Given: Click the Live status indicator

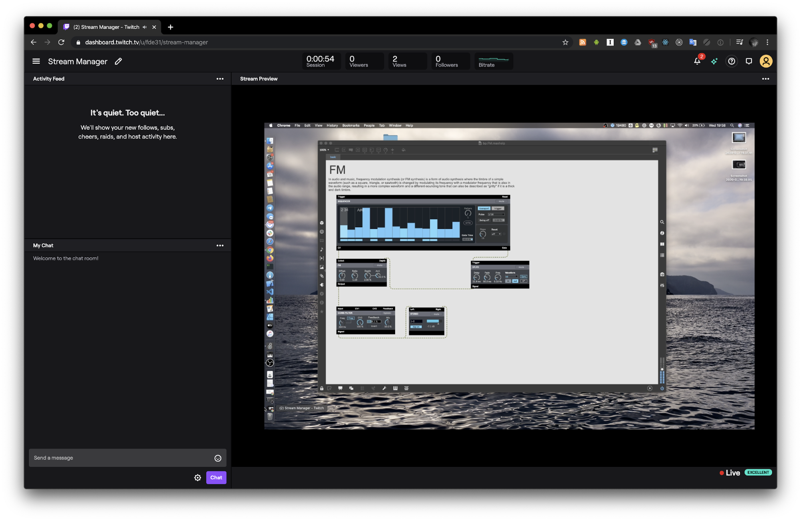Looking at the screenshot, I should point(730,473).
